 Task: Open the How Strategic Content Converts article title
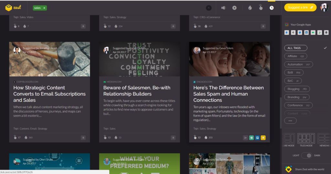(x=49, y=94)
